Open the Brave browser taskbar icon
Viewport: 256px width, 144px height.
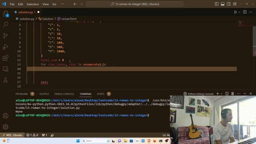[x=149, y=141]
